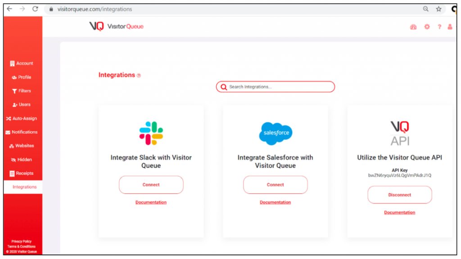Open Account in the sidebar
461x259 pixels.
22,63
